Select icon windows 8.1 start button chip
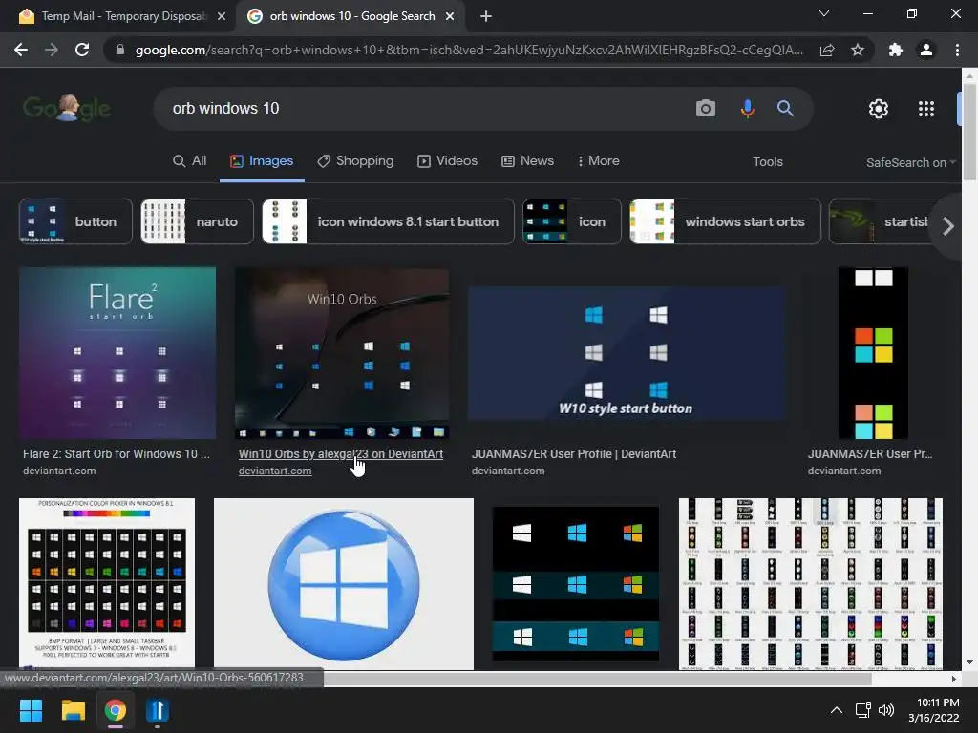The image size is (978, 733). point(388,221)
